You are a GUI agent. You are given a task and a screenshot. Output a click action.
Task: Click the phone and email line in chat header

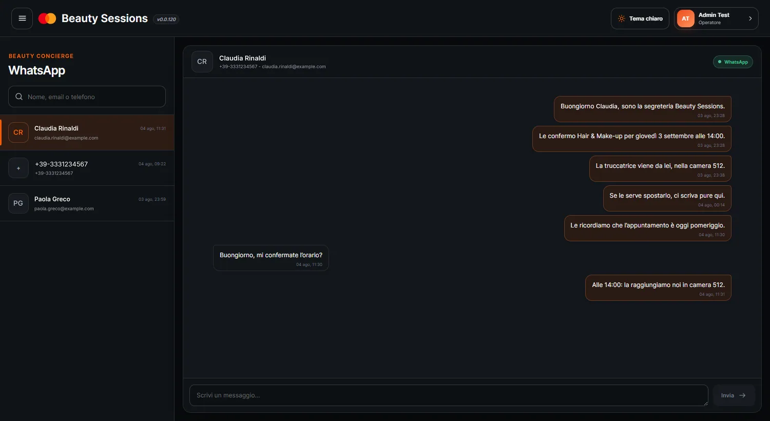[x=273, y=67]
